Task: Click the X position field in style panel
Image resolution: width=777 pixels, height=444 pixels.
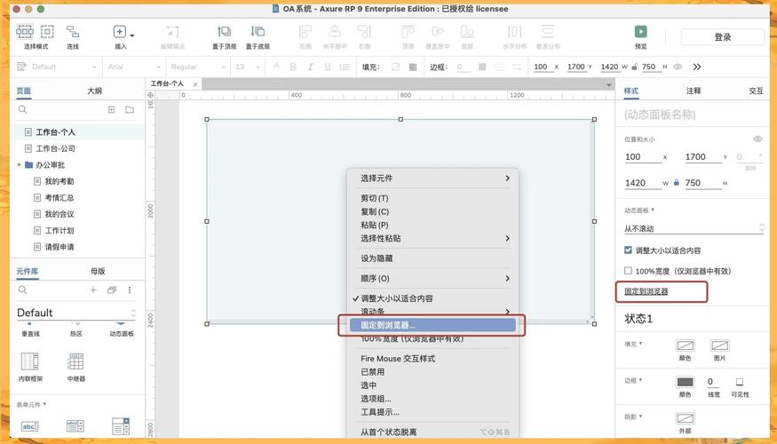Action: point(643,157)
